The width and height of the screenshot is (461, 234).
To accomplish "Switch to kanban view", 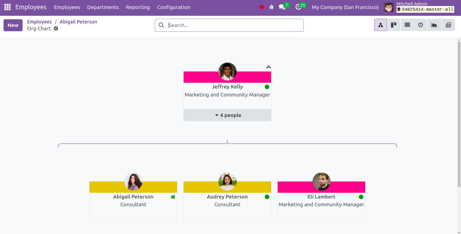I will coord(394,25).
